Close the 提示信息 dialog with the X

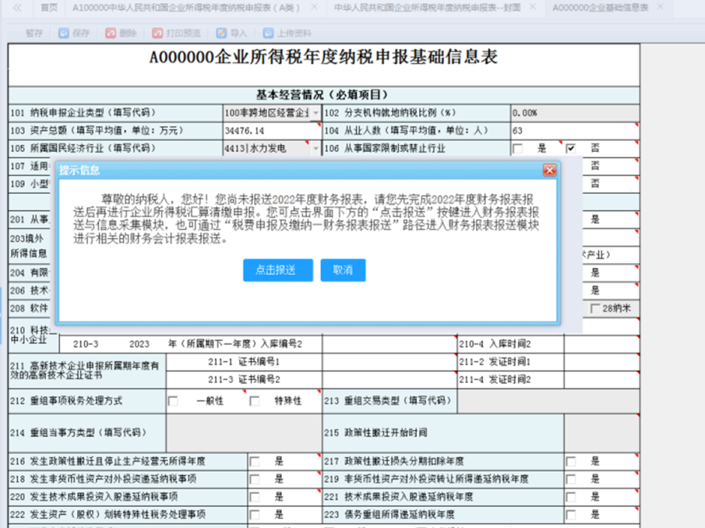point(550,170)
